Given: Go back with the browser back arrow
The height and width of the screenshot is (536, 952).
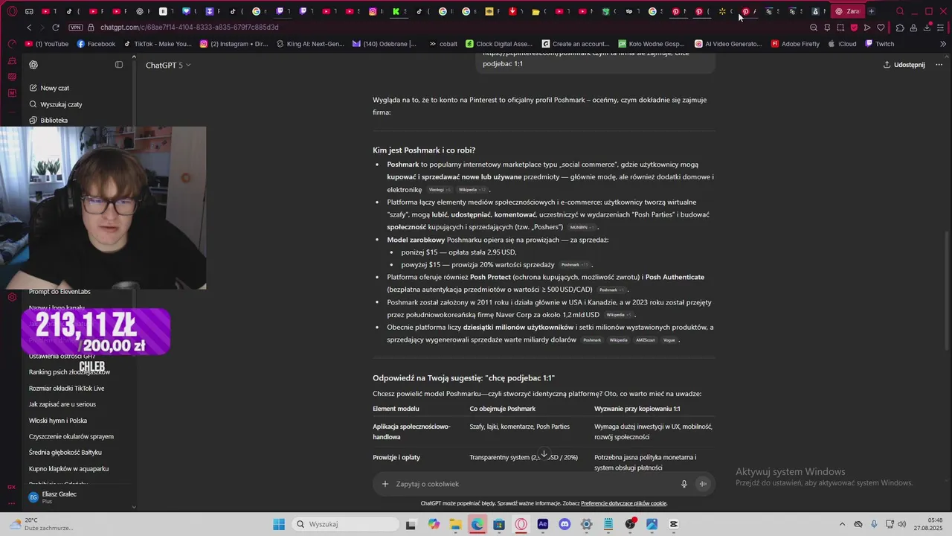Looking at the screenshot, I should click(29, 28).
